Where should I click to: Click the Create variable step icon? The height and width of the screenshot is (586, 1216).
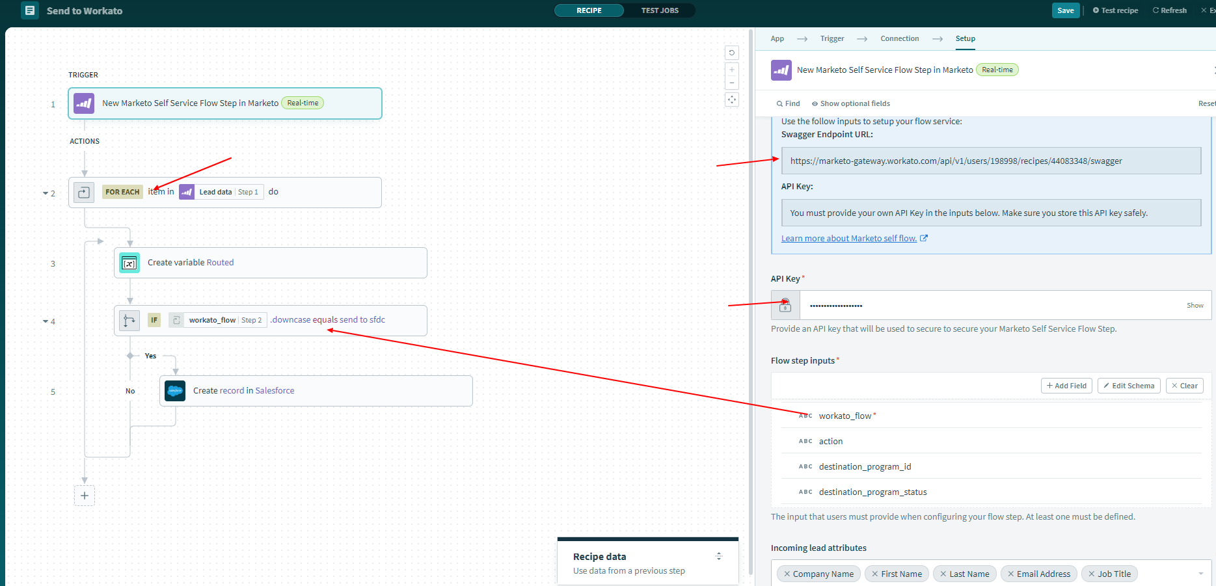click(129, 263)
